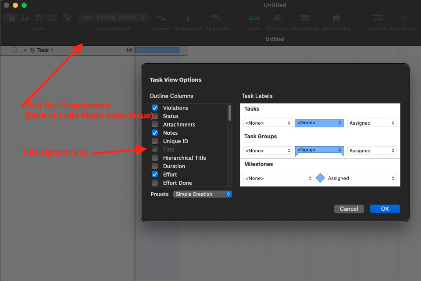This screenshot has height=281, width=421.
Task: Click the Connect tool icon
Action: coord(161,18)
